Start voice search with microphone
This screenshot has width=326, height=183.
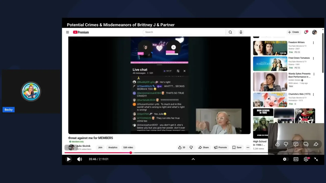[x=241, y=32]
